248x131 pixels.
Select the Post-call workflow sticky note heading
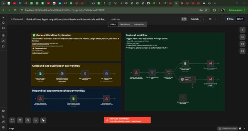136,35
